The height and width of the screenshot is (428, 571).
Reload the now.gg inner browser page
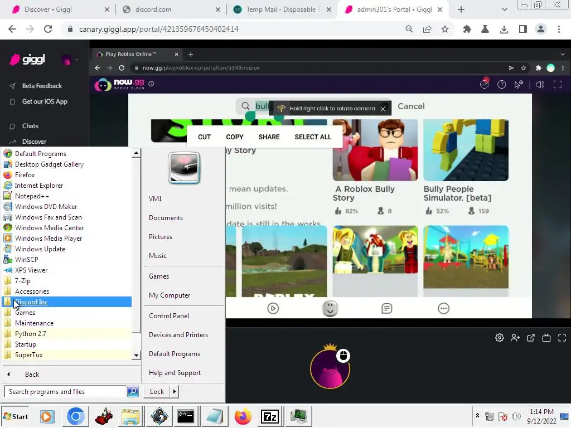click(122, 67)
